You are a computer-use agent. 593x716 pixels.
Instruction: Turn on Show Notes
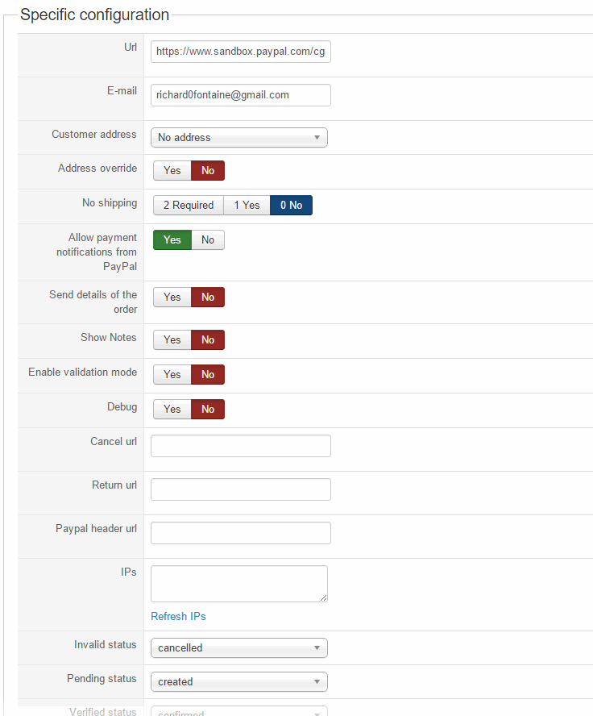172,340
